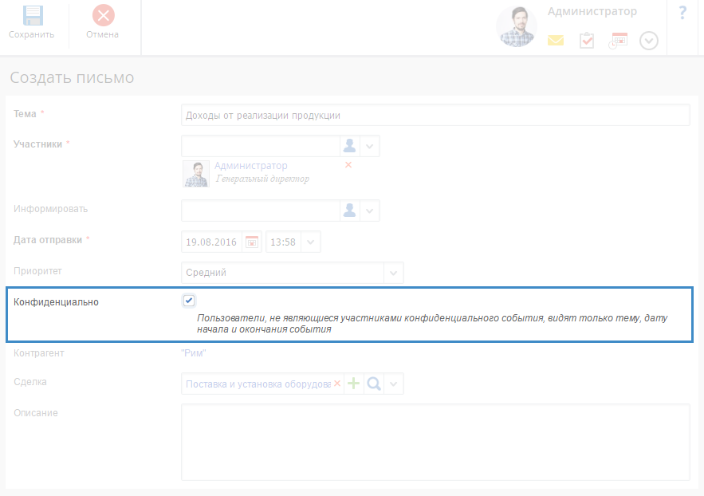This screenshot has width=704, height=496.
Task: Search deals with the magnifier icon
Action: pyautogui.click(x=374, y=384)
